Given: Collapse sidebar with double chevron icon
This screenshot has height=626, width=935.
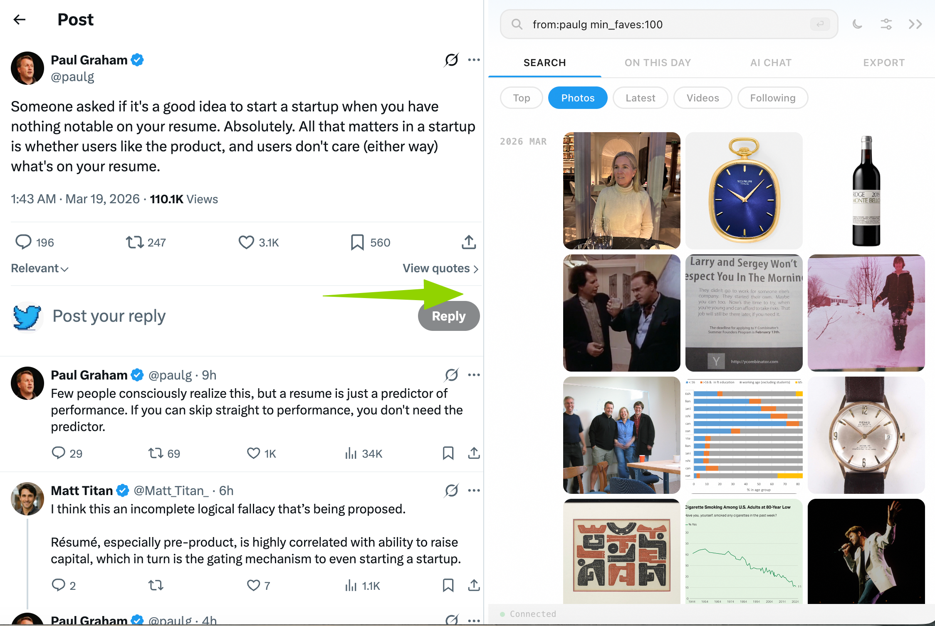Looking at the screenshot, I should 915,25.
